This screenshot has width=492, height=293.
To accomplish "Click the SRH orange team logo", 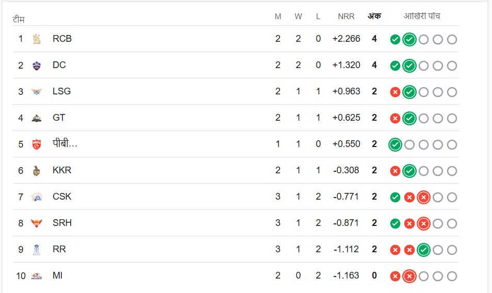I will pos(36,223).
